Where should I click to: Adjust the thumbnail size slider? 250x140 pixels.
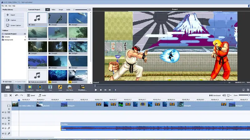click(x=81, y=10)
